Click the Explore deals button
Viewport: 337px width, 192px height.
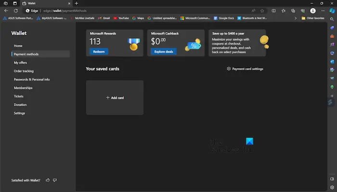(164, 51)
